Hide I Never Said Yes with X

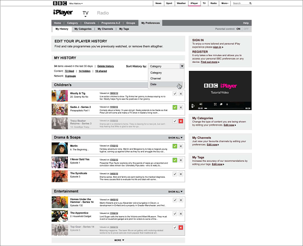tap(180, 160)
